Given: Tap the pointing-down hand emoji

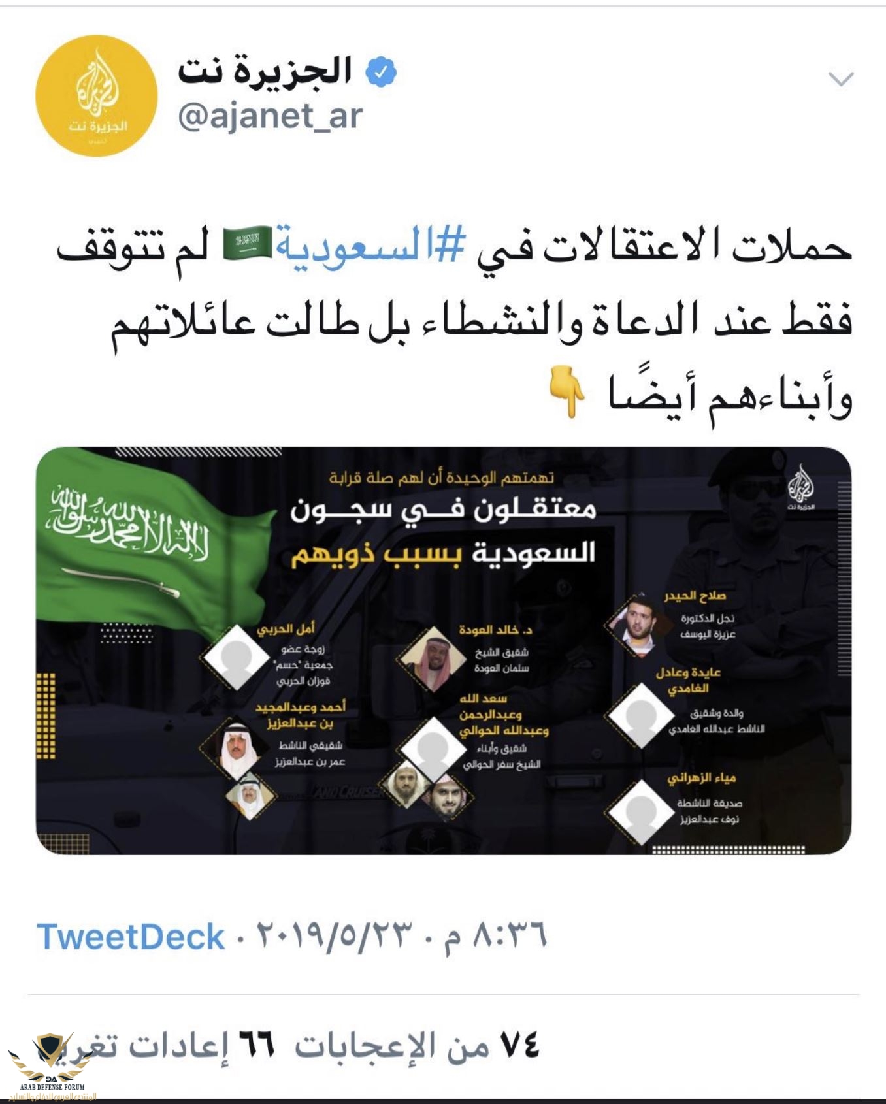Looking at the screenshot, I should [566, 391].
